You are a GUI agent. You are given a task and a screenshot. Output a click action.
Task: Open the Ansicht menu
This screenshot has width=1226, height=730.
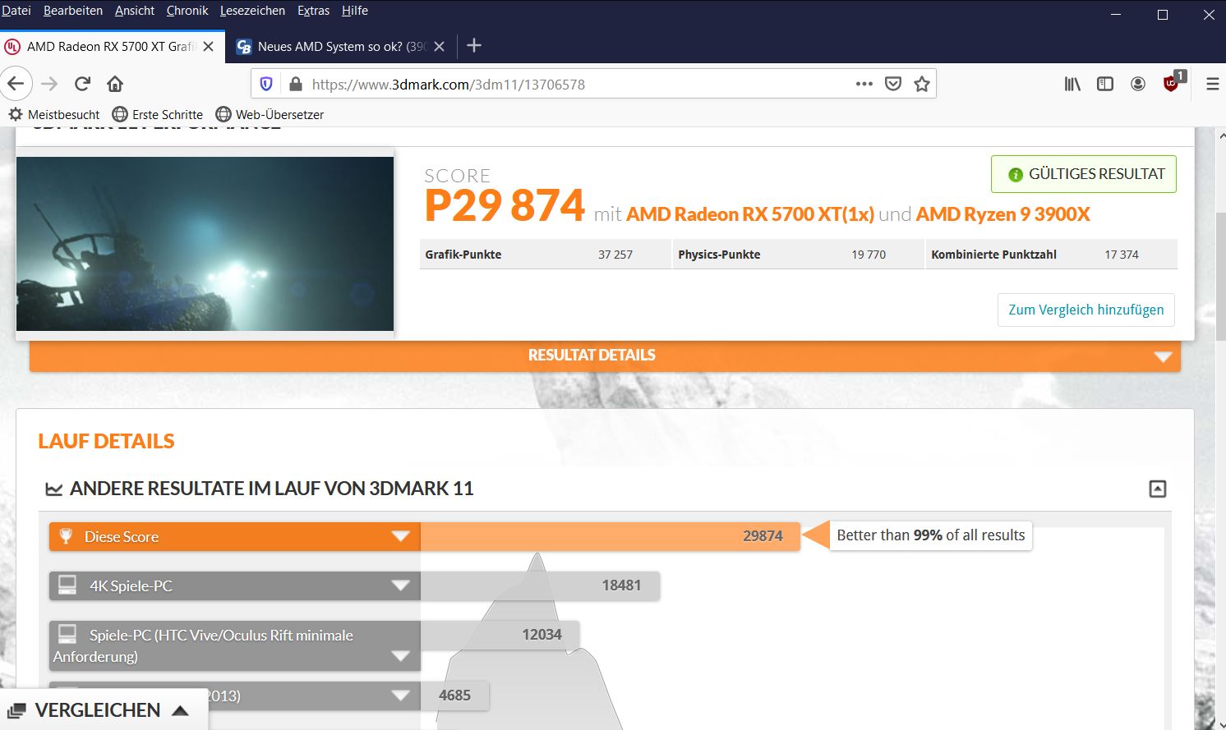click(x=135, y=11)
